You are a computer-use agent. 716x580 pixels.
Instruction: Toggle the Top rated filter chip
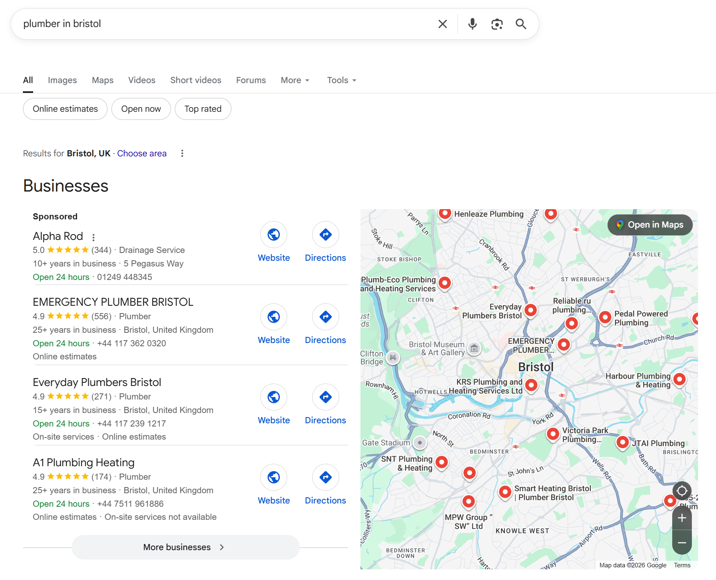[203, 109]
